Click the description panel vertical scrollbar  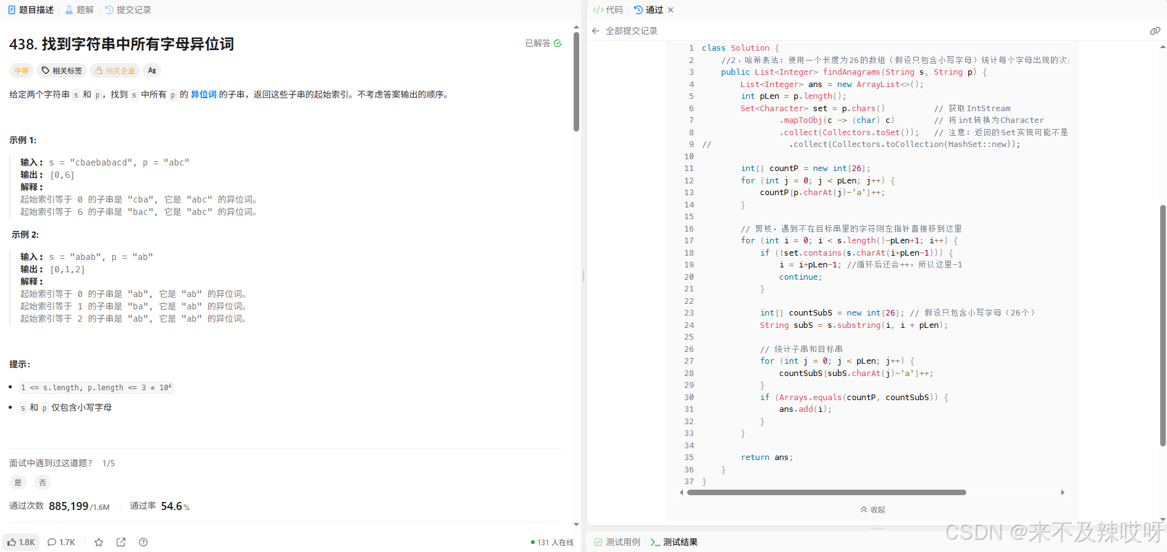(x=576, y=80)
